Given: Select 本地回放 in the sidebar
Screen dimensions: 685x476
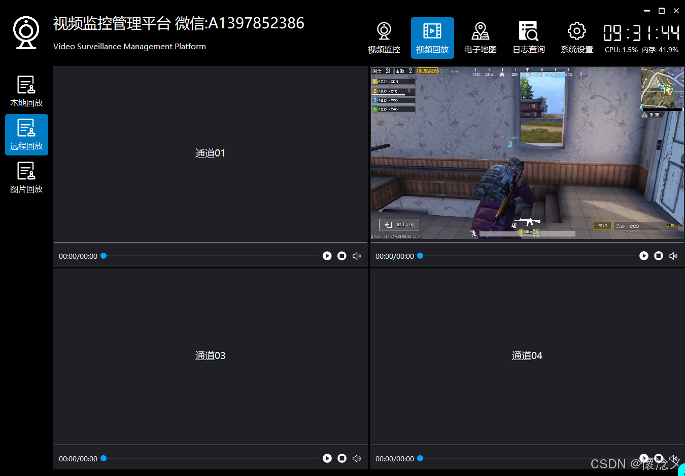Looking at the screenshot, I should coord(26,92).
